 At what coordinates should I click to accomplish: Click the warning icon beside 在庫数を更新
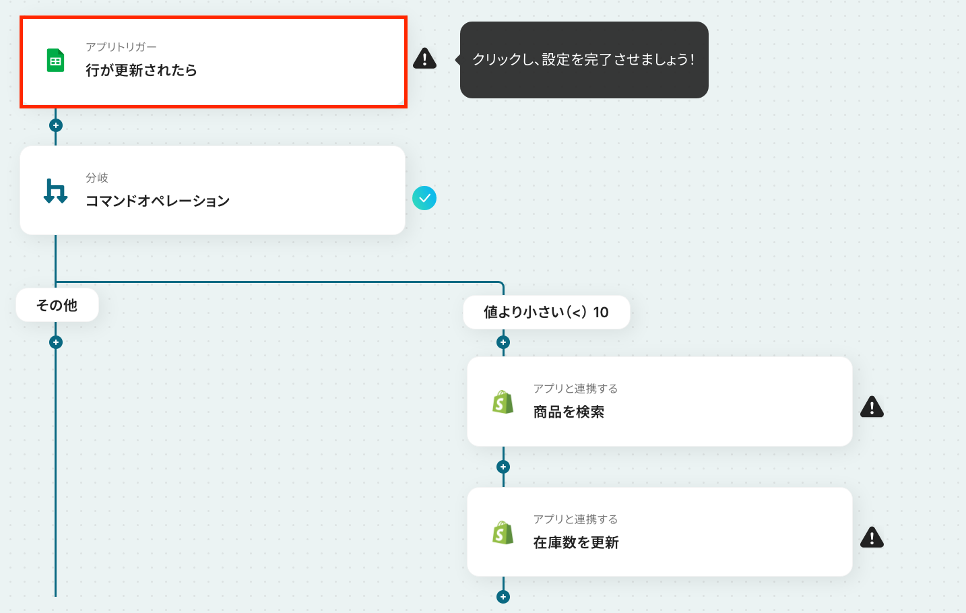point(872,538)
